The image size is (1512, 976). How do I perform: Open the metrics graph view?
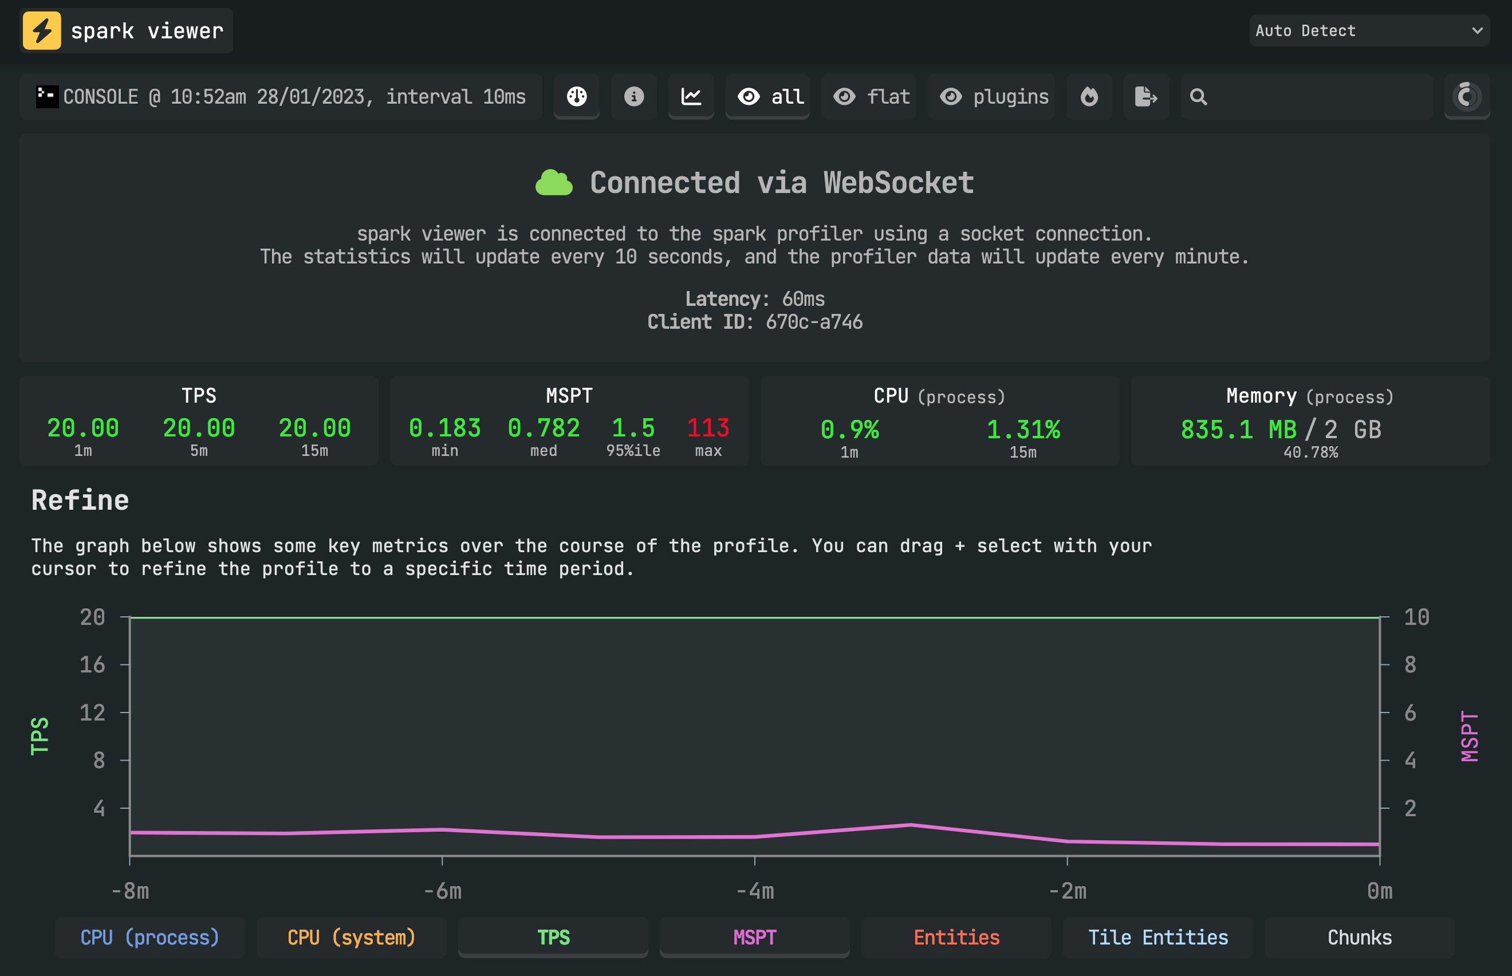(691, 96)
